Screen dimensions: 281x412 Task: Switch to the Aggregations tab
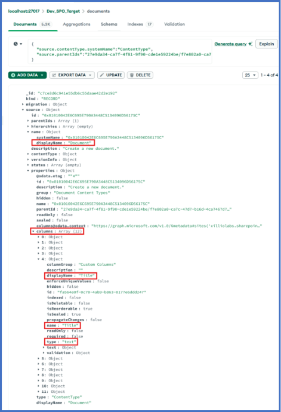[x=76, y=24]
